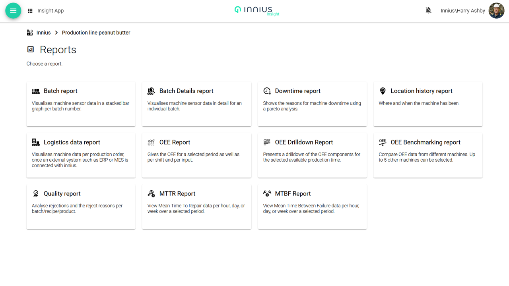Click the OEE Drilldown Report icon

(x=267, y=142)
